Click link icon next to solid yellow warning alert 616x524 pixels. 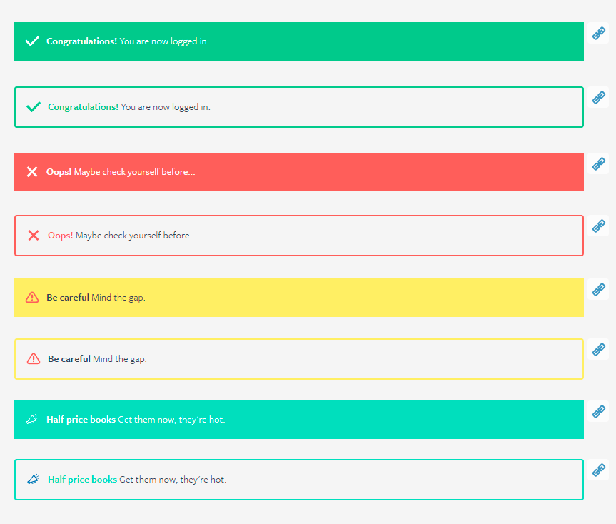point(599,289)
